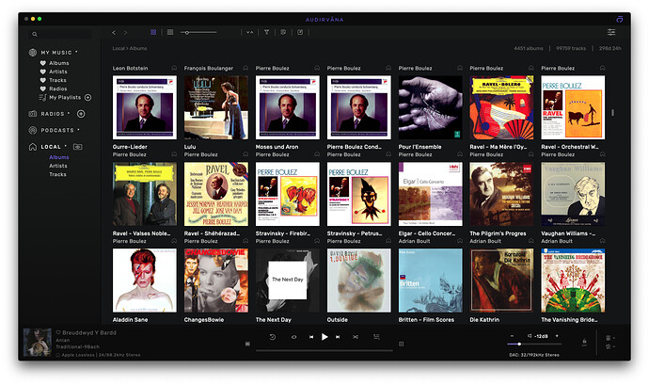Open the settings sliders icon at top right

[611, 32]
